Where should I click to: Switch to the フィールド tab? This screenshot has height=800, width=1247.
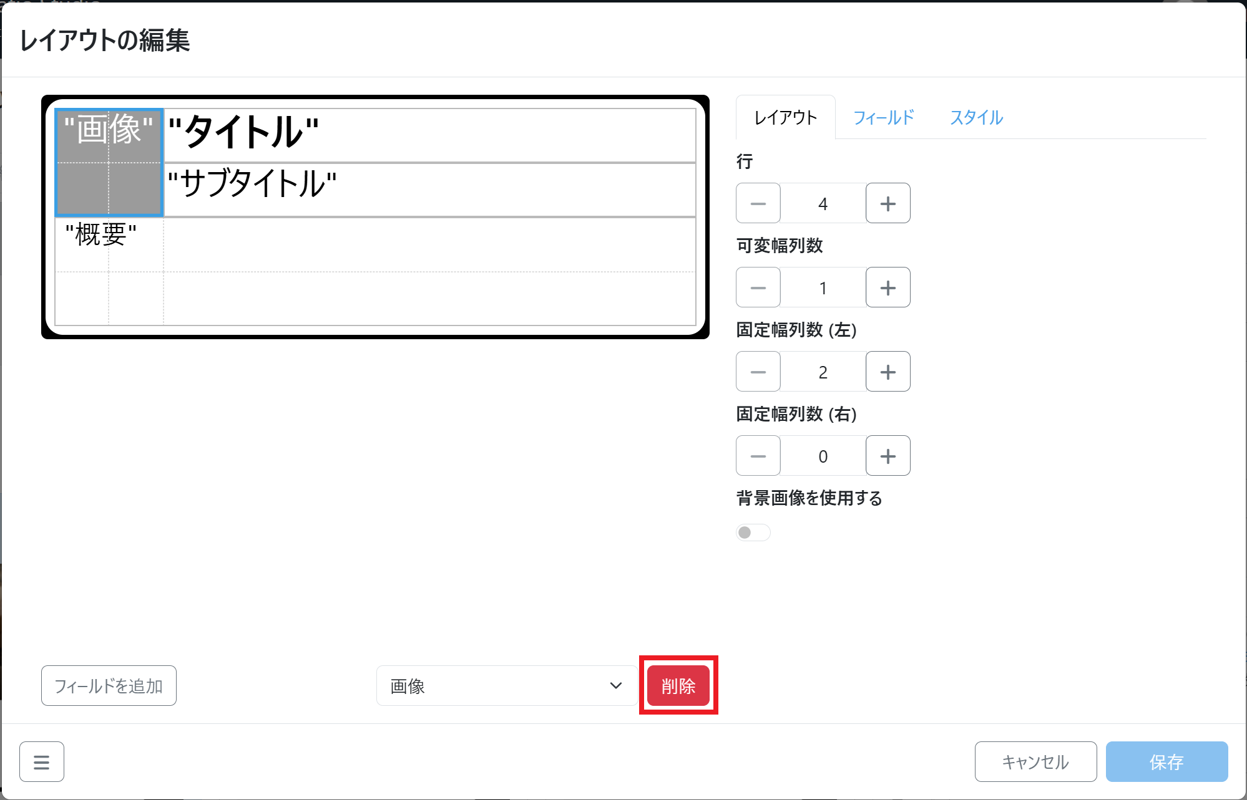(883, 118)
